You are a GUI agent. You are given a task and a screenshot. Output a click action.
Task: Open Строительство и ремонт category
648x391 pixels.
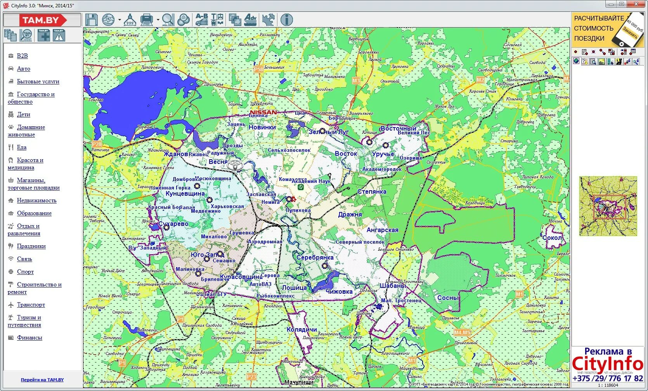click(x=35, y=288)
